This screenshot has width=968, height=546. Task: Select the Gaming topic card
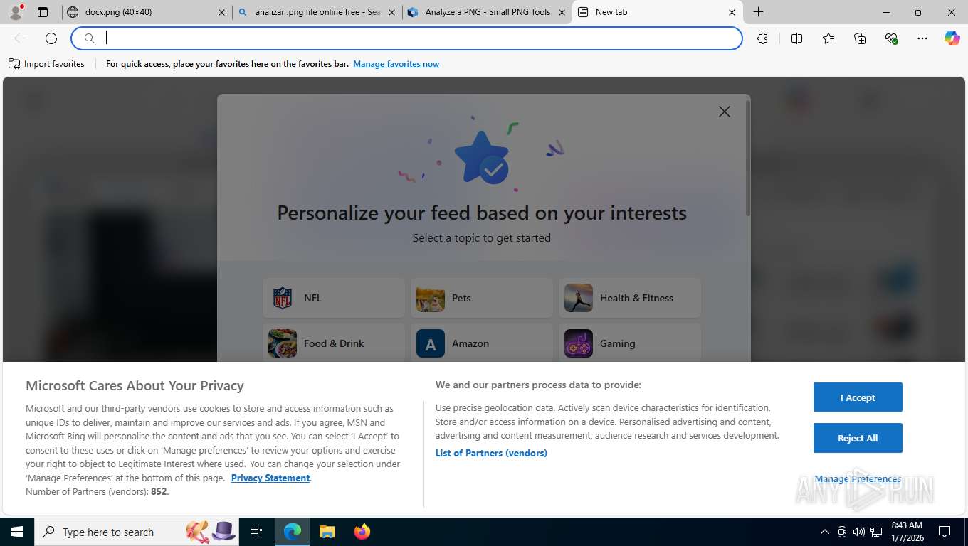tap(630, 343)
